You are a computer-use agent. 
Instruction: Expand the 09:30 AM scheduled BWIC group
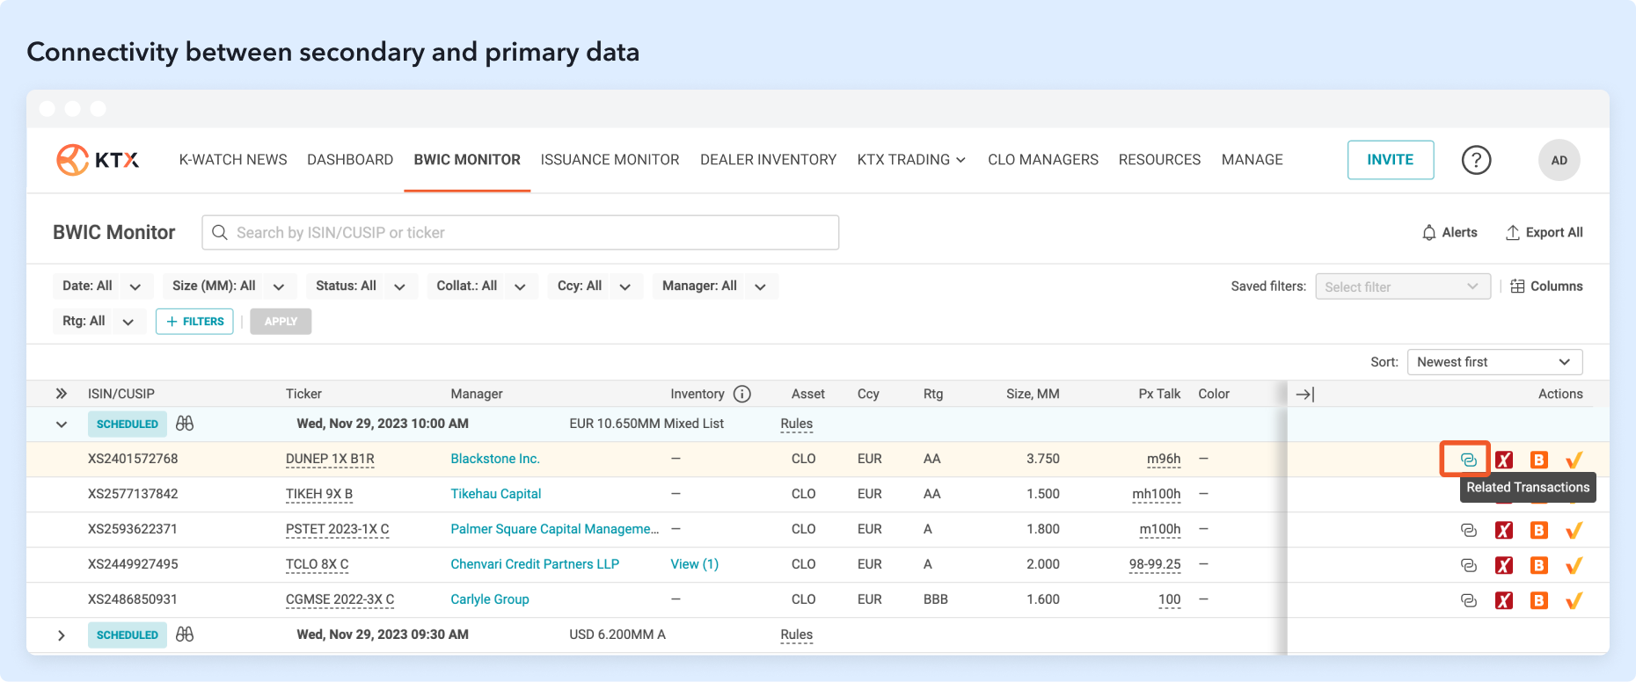[62, 635]
